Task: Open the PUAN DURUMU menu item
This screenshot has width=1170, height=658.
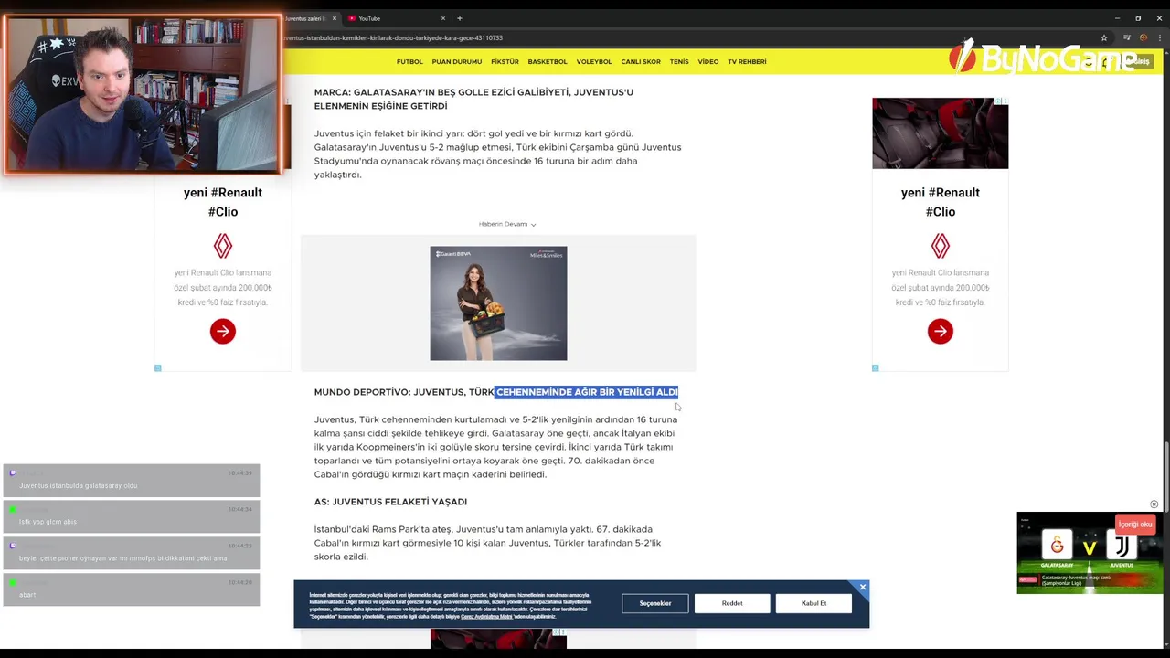Action: coord(457,62)
